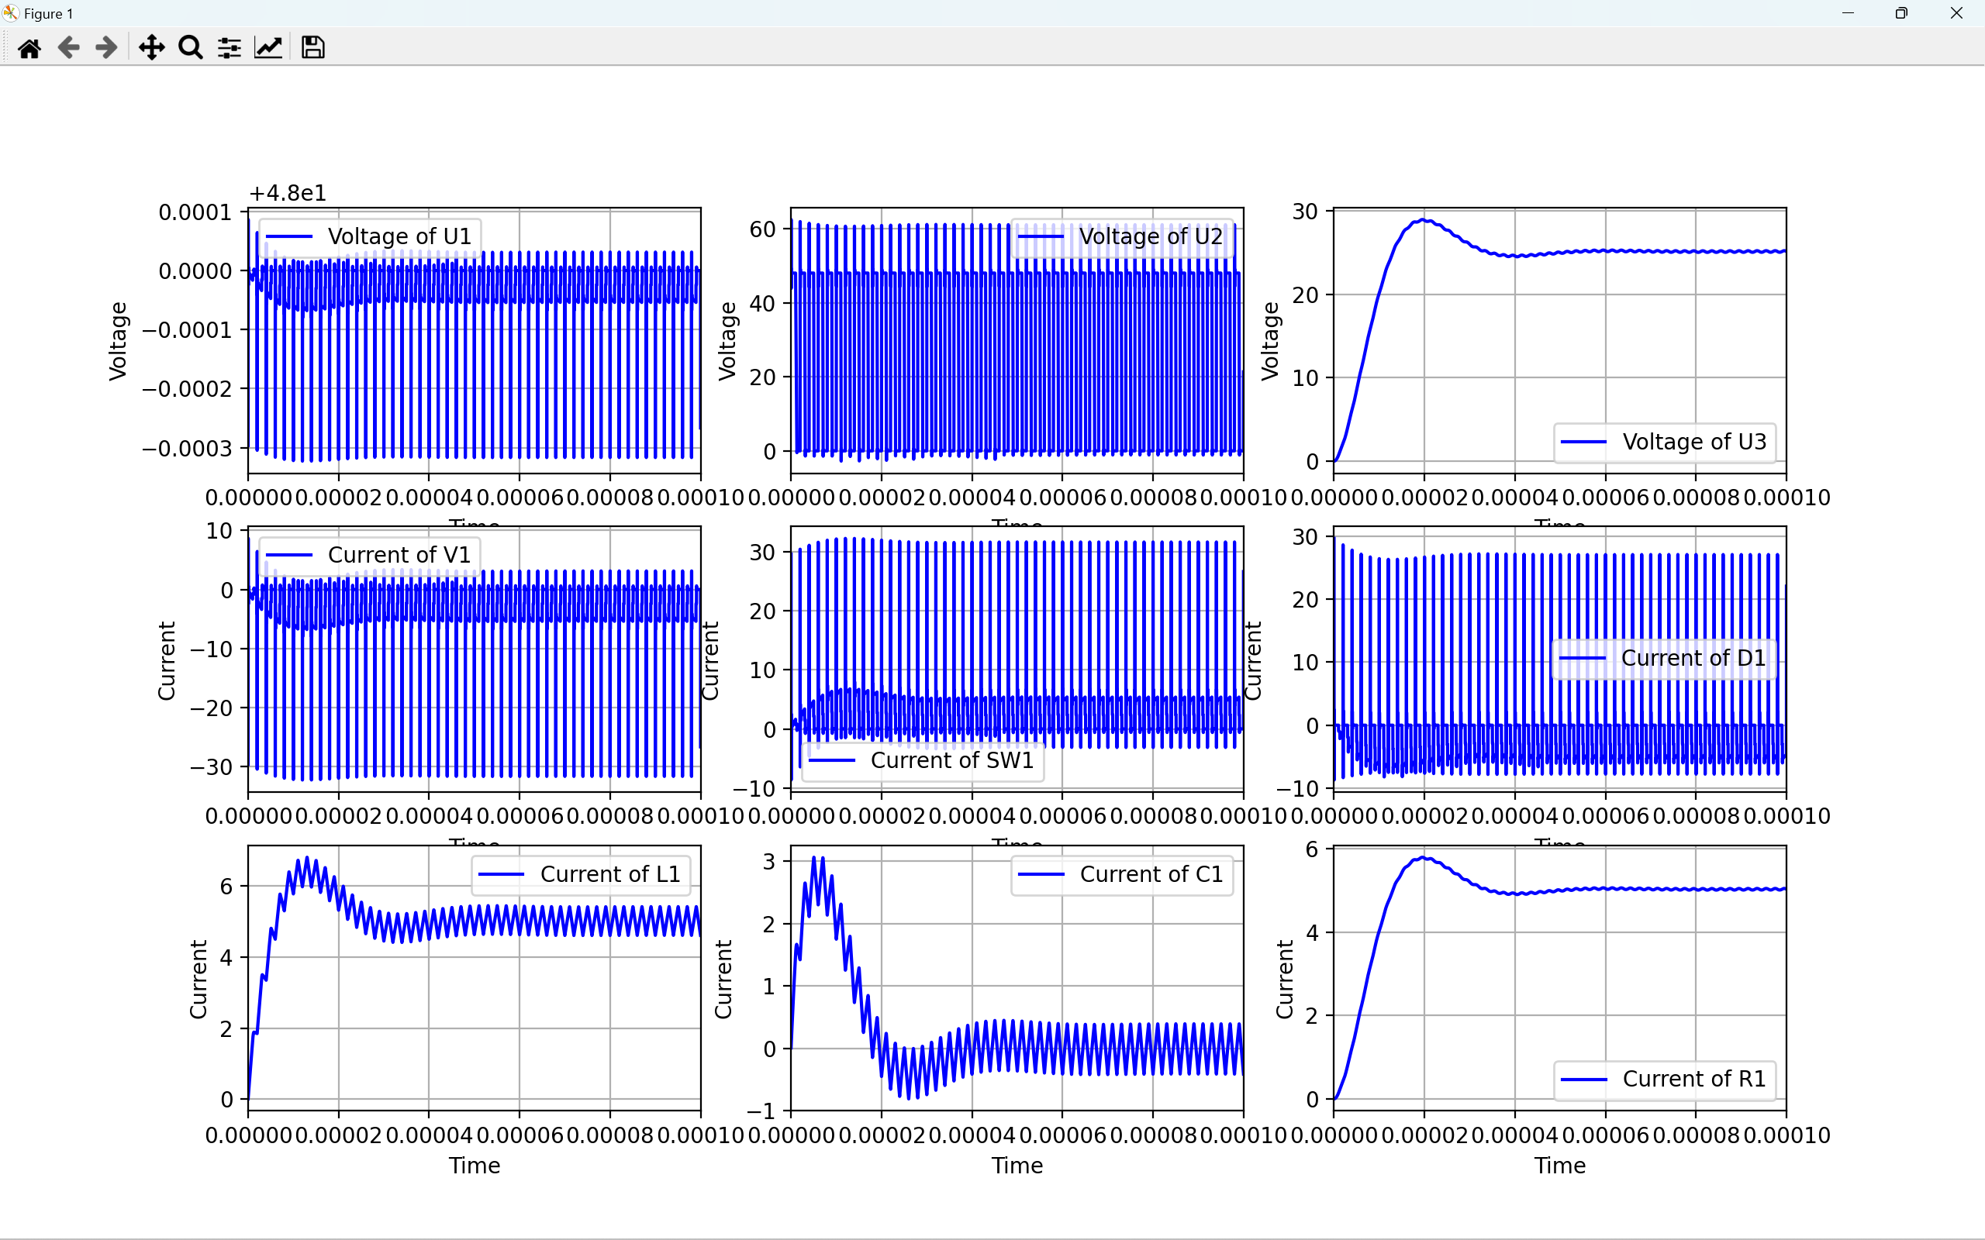This screenshot has height=1240, width=1985.
Task: Minimize the Figure 1 window
Action: pyautogui.click(x=1847, y=13)
